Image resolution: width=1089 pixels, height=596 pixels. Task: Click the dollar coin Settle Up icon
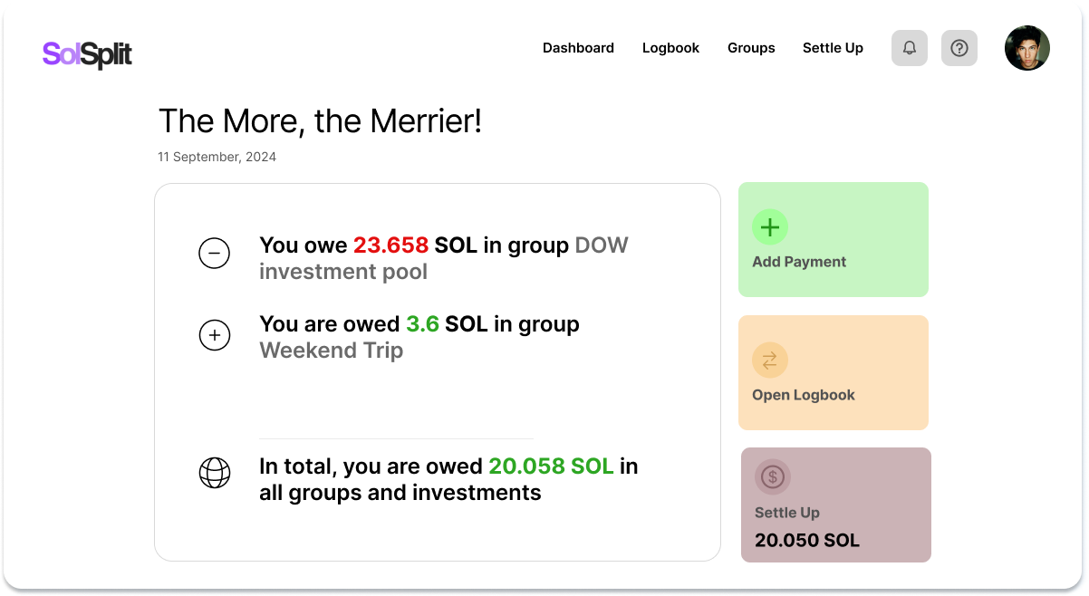pos(772,476)
